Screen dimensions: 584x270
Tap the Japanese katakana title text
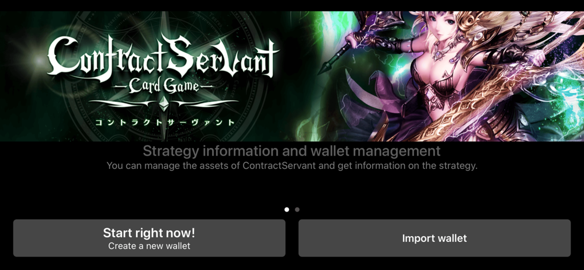click(164, 122)
